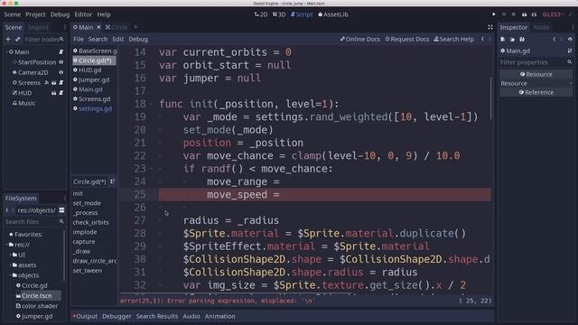Select the Music node
The image size is (578, 325).
point(26,103)
